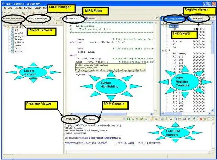This screenshot has height=160, width=217.
Task: Switch to the MIPS Label Manager tab
Action: point(38,18)
